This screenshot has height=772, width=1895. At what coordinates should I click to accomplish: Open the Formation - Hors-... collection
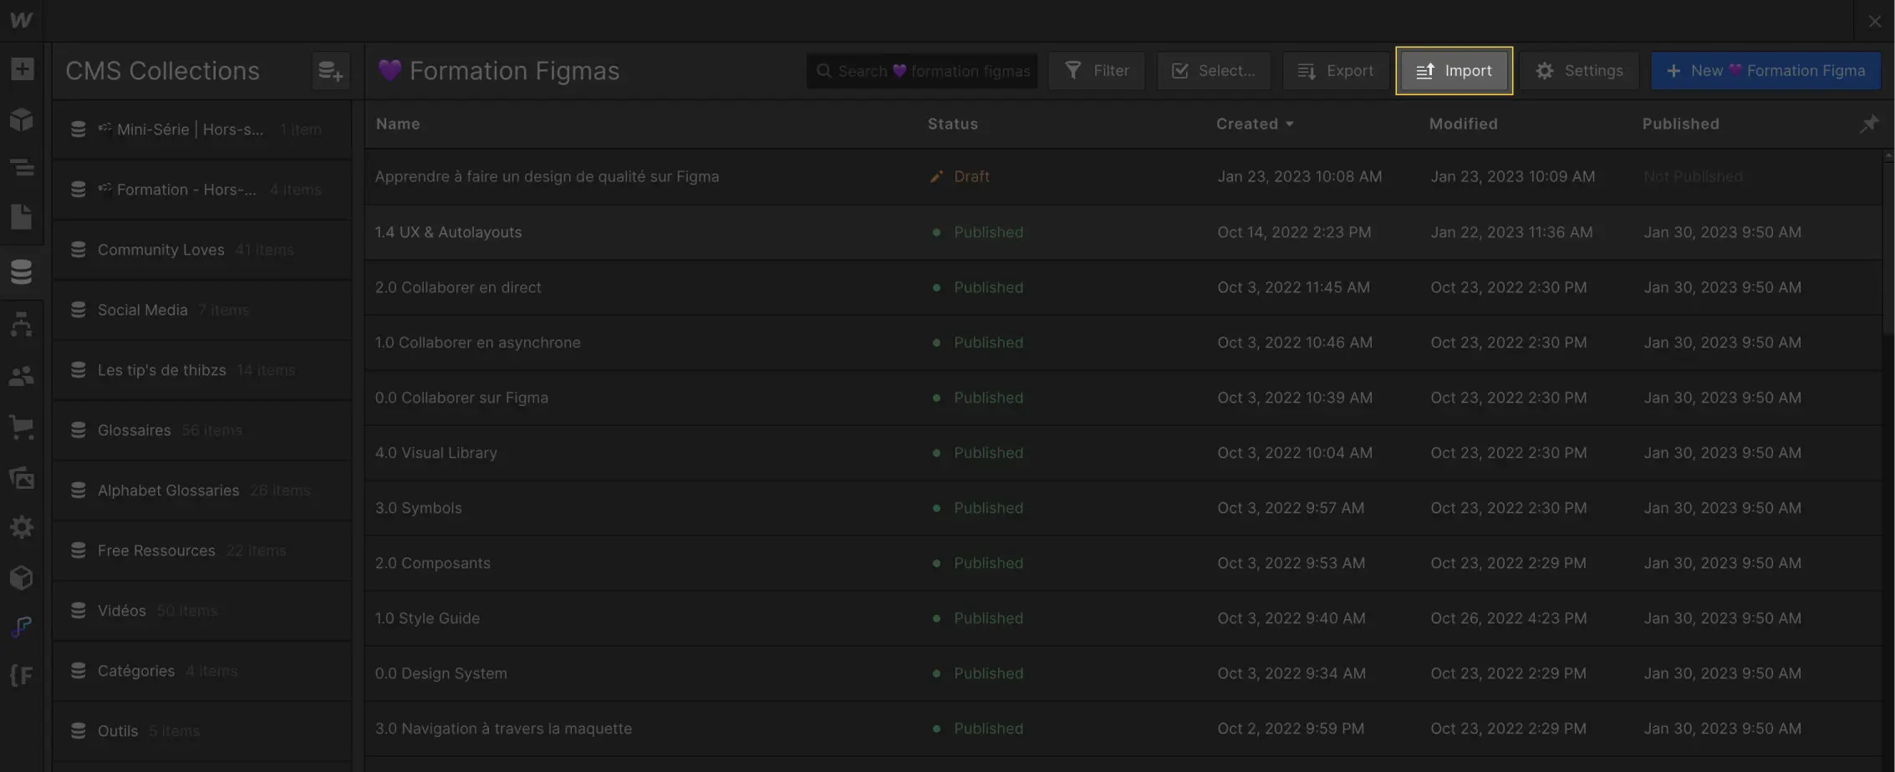coord(201,190)
